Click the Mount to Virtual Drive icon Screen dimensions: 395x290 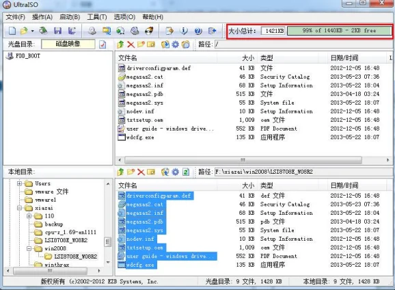coord(120,31)
